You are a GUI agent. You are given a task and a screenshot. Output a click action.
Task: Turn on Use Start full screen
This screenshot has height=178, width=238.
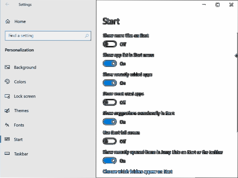pyautogui.click(x=110, y=141)
